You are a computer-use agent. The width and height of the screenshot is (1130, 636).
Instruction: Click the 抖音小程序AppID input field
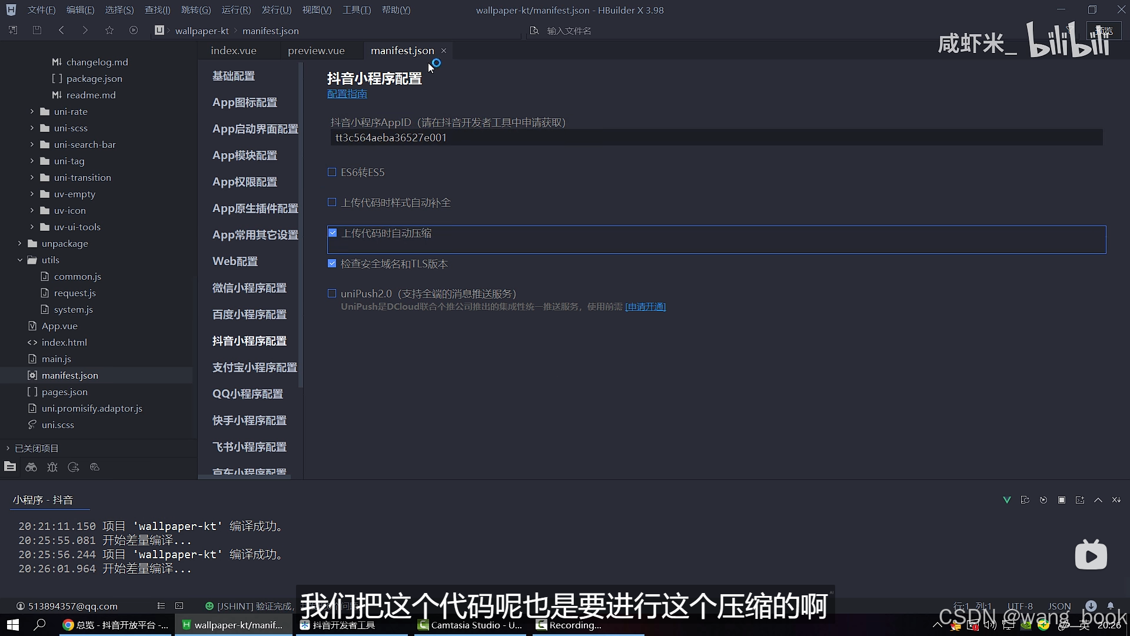[716, 137]
